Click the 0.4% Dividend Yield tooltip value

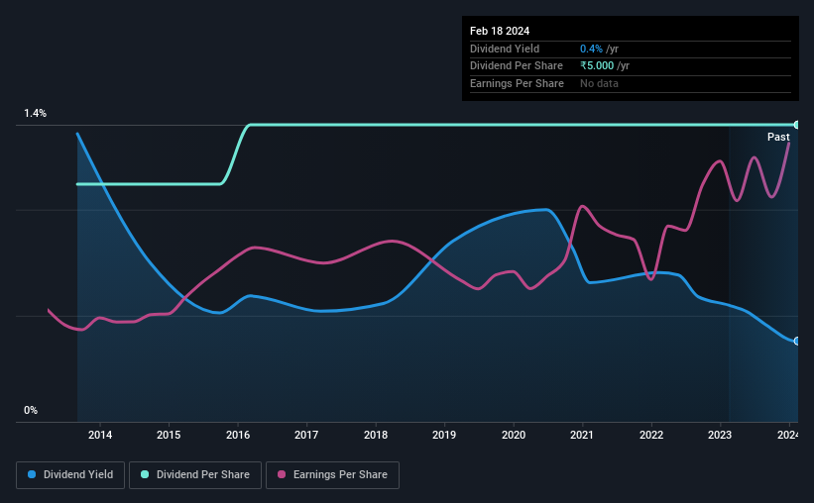click(591, 49)
